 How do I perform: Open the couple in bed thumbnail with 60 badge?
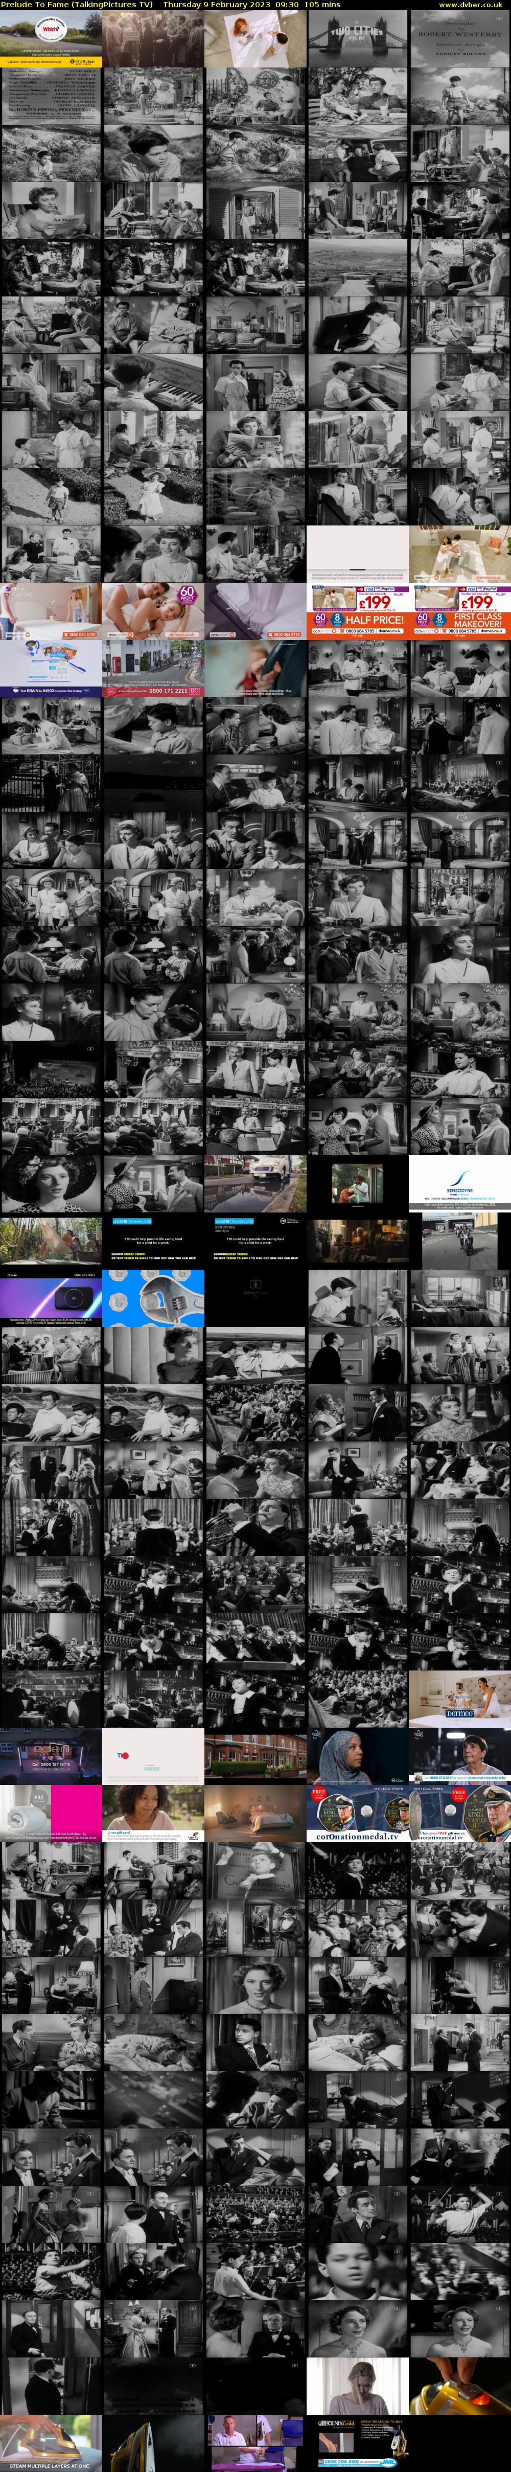coord(153,611)
